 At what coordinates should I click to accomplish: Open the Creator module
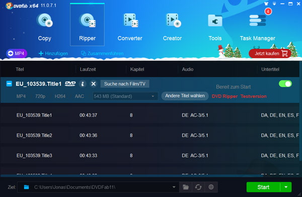[172, 27]
